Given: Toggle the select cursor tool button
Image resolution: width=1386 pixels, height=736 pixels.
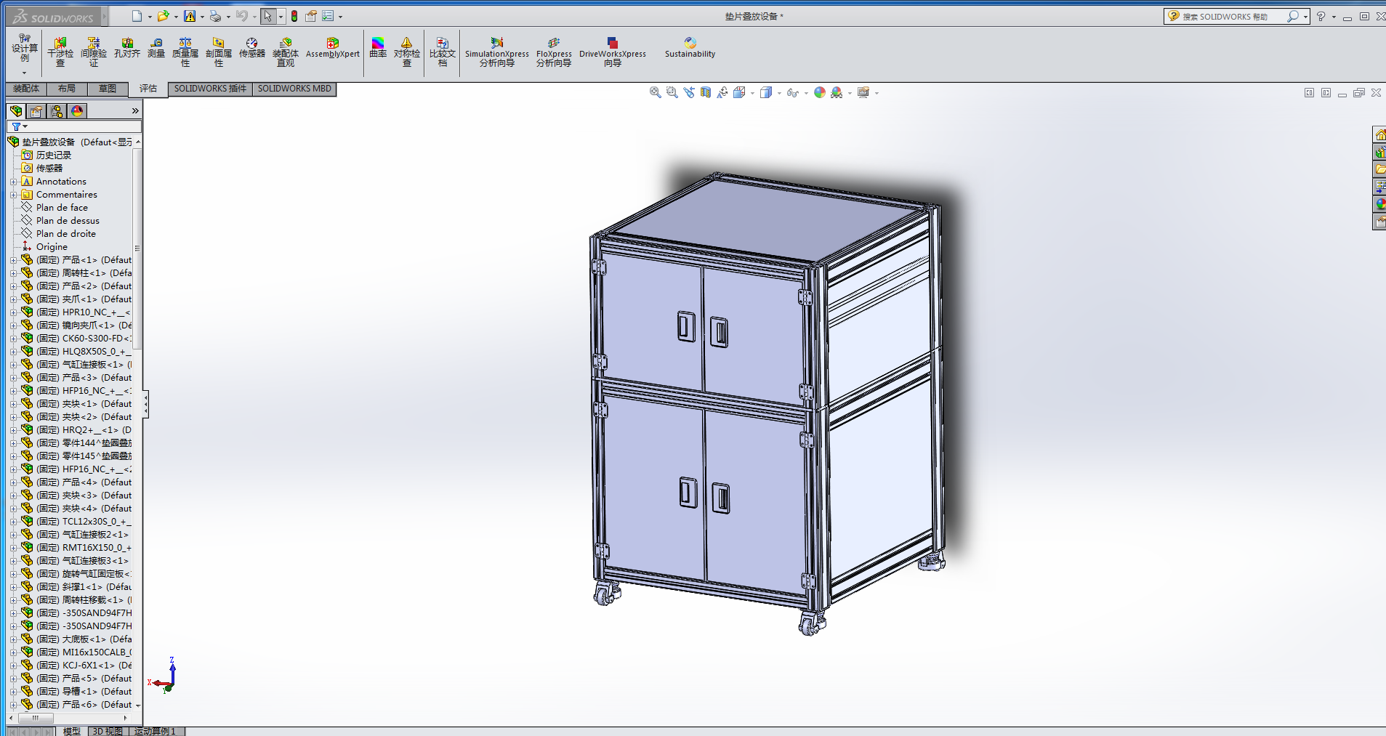Looking at the screenshot, I should tap(268, 16).
